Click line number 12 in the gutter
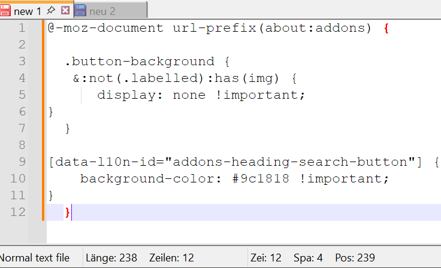Screen dimensions: 441x268 pyautogui.click(x=19, y=212)
